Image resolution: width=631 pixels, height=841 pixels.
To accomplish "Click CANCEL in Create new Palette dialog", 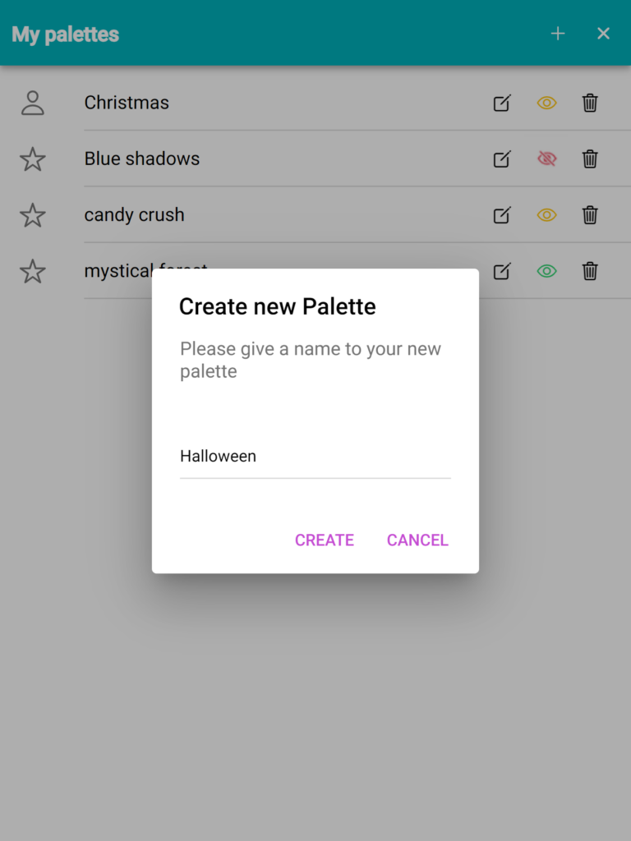I will [x=417, y=540].
